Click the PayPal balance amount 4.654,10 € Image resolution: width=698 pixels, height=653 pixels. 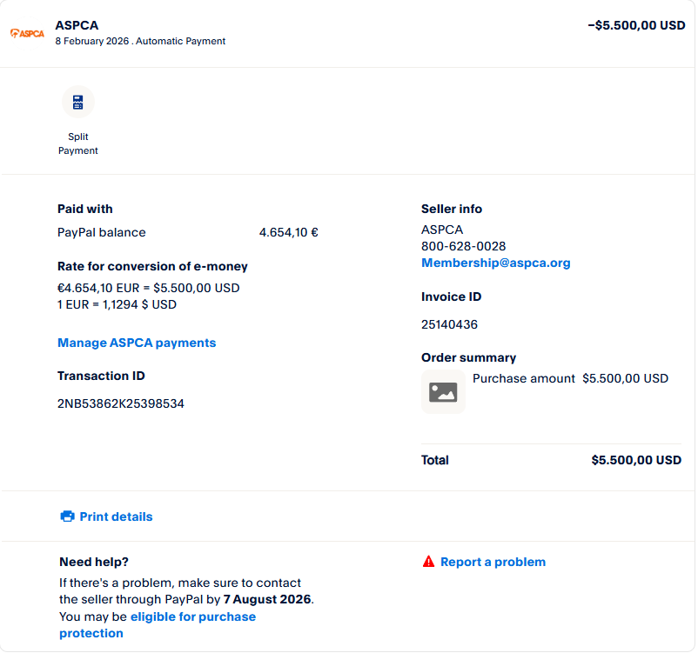288,232
